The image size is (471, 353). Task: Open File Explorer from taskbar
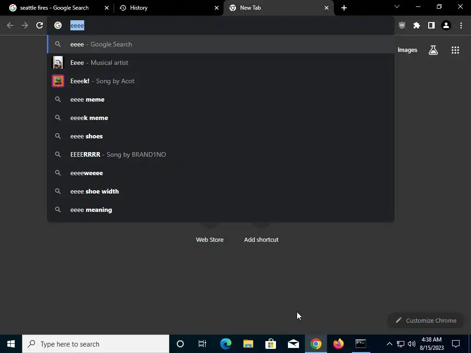(x=248, y=344)
